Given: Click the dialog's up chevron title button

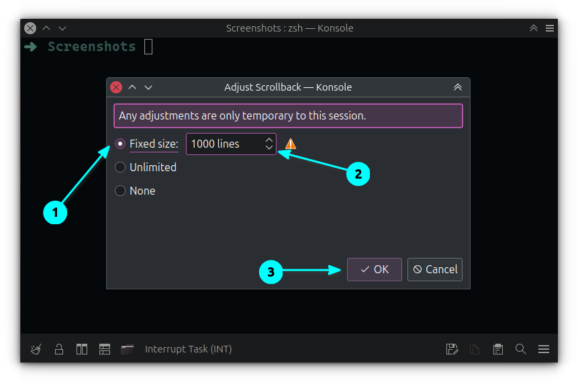Looking at the screenshot, I should tap(132, 87).
